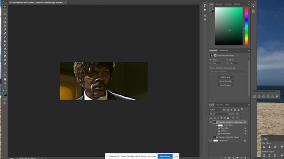Select the Hand tool

click(5, 79)
